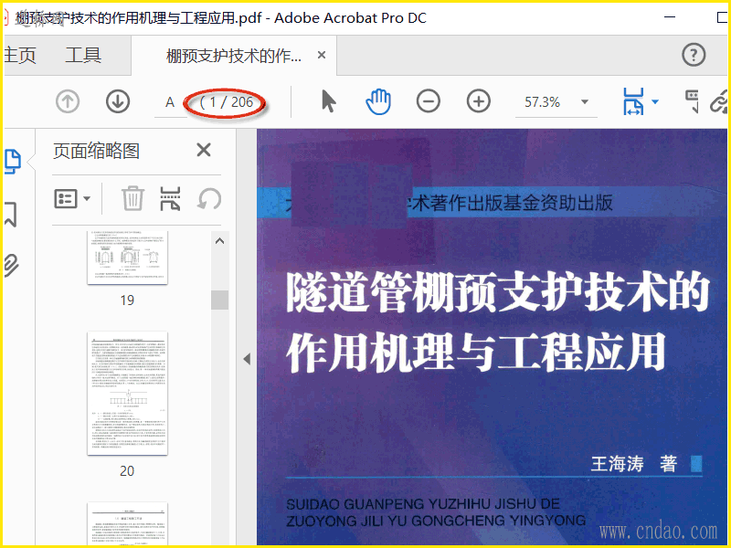Open page thumbnails sidebar icon
The image size is (731, 548).
pos(13,162)
